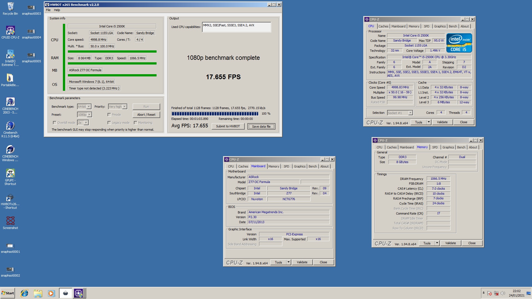Launch Internet Explorer from the taskbar
Screen dimensions: 532x299
coord(24,293)
